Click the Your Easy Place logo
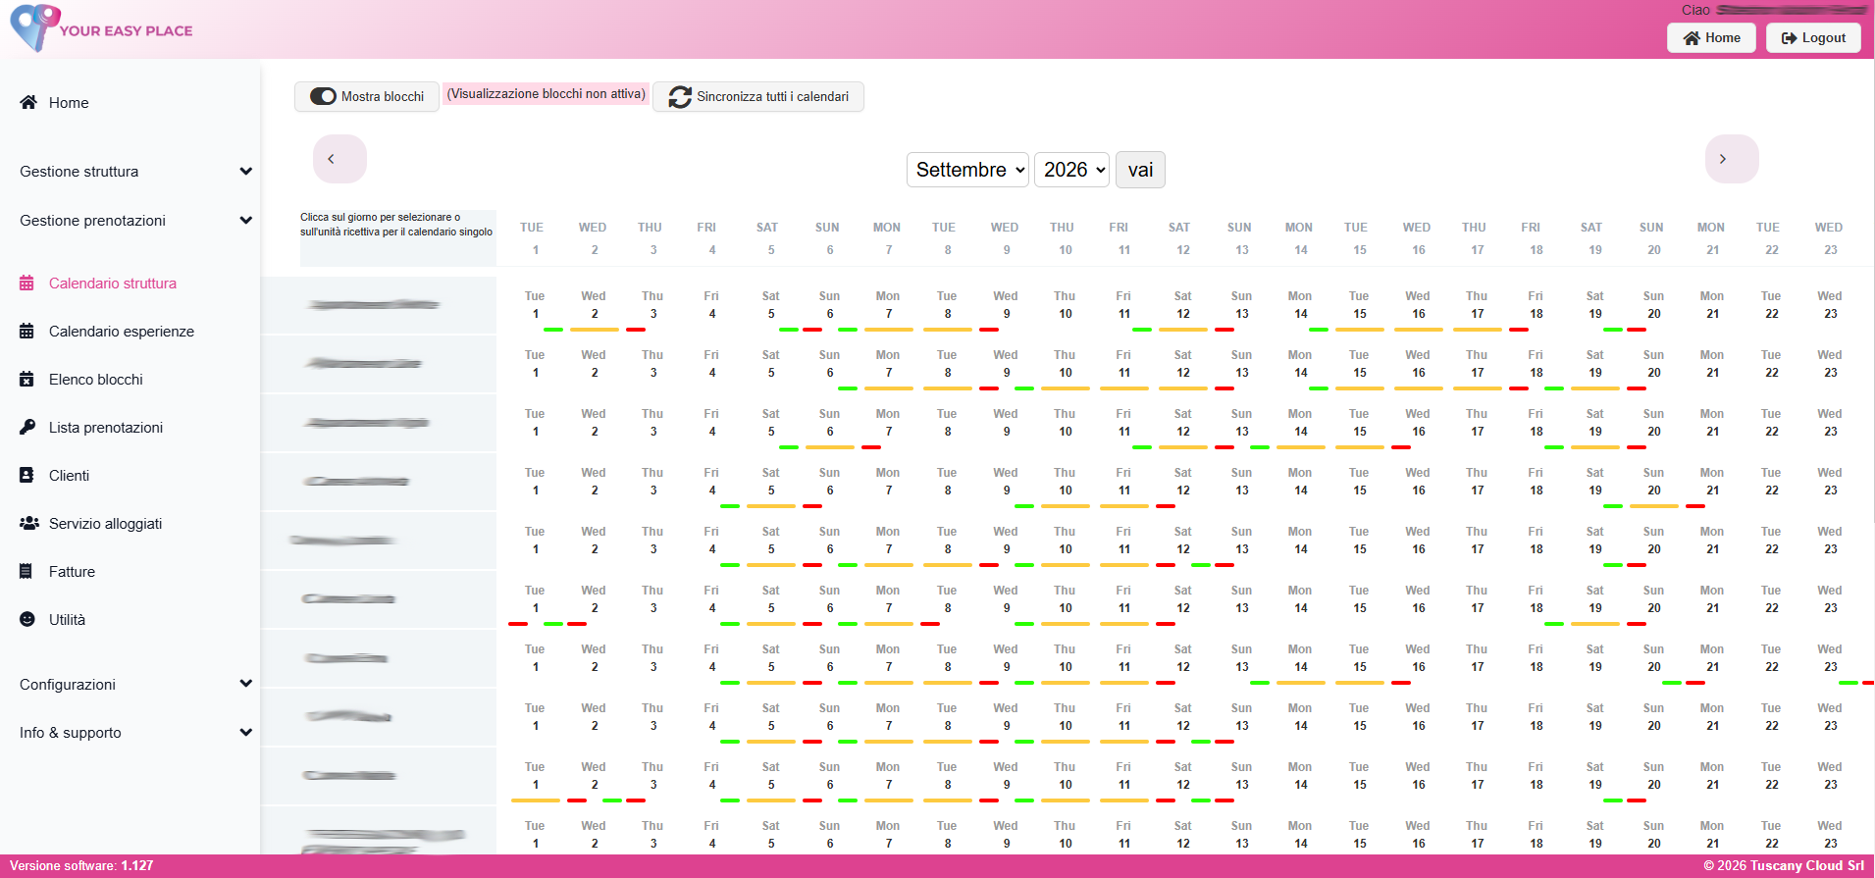This screenshot has height=878, width=1875. [x=101, y=28]
